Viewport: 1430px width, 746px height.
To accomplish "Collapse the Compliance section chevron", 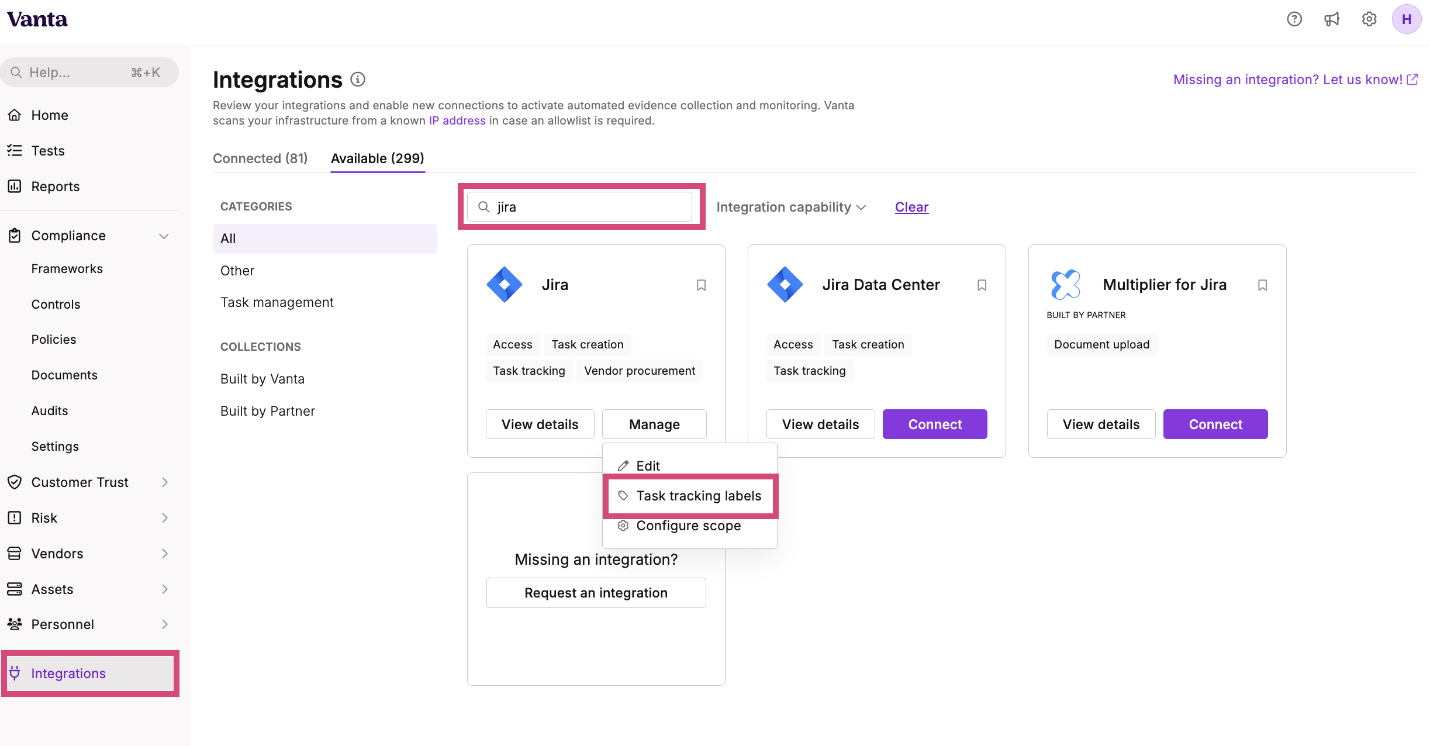I will tap(164, 236).
